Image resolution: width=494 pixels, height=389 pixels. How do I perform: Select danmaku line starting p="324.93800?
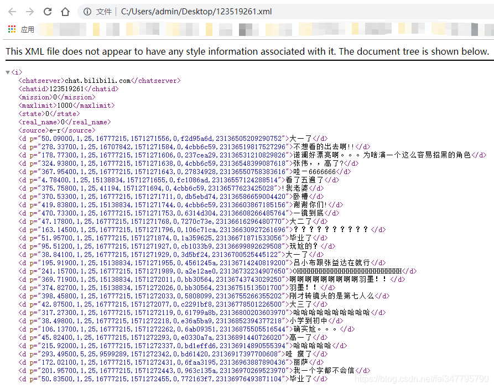point(189,164)
